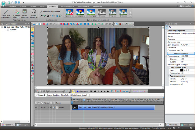This screenshot has height=130, width=195.
Task: Select the SUB subtitle tool in left toolbar
Action: (x=33, y=54)
